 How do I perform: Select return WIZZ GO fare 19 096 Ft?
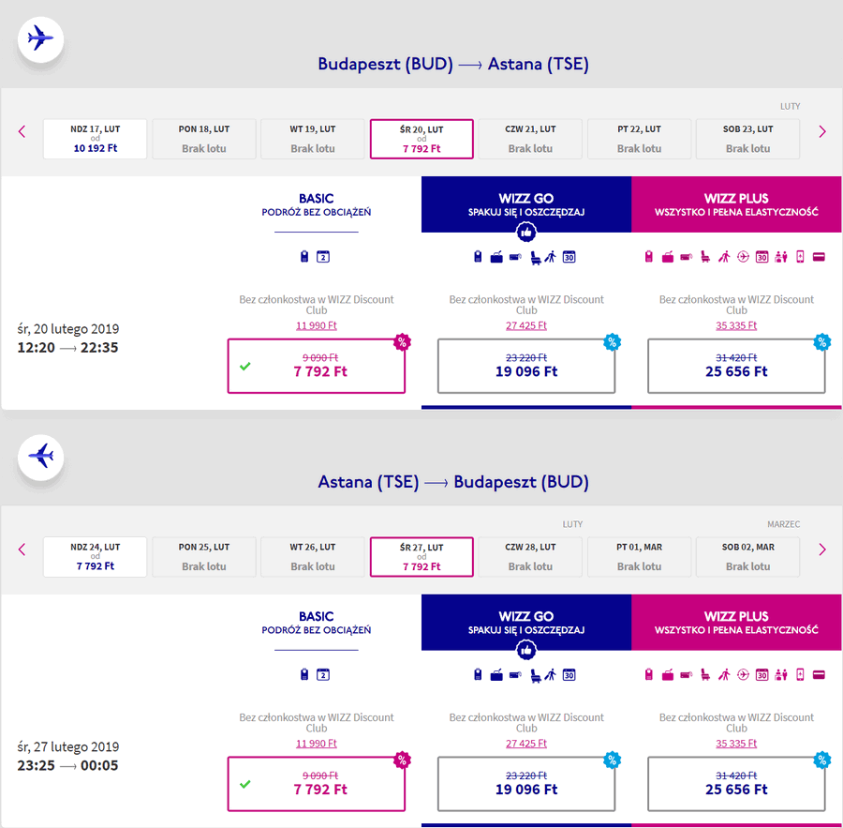526,784
